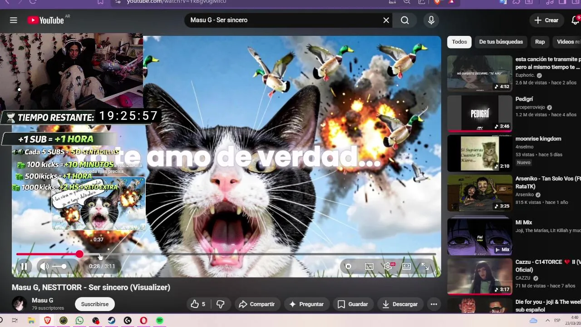Open Spotify from the taskbar

click(x=160, y=321)
